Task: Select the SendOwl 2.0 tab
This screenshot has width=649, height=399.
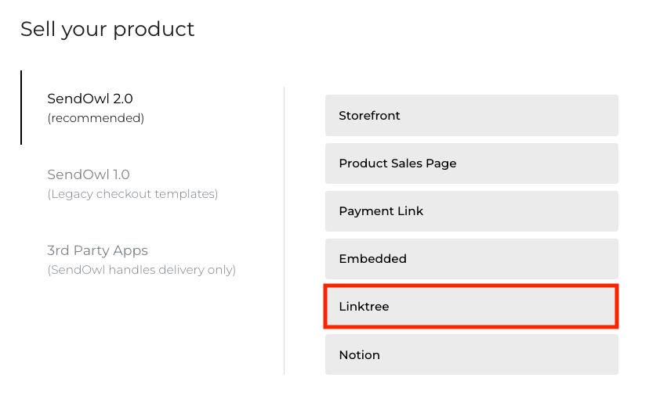Action: pos(90,99)
